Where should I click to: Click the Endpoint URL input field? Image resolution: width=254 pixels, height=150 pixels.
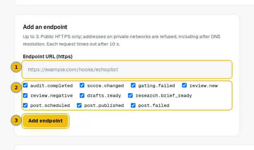coord(127,70)
